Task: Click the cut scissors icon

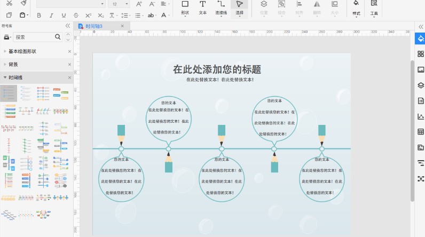Action: (x=9, y=3)
